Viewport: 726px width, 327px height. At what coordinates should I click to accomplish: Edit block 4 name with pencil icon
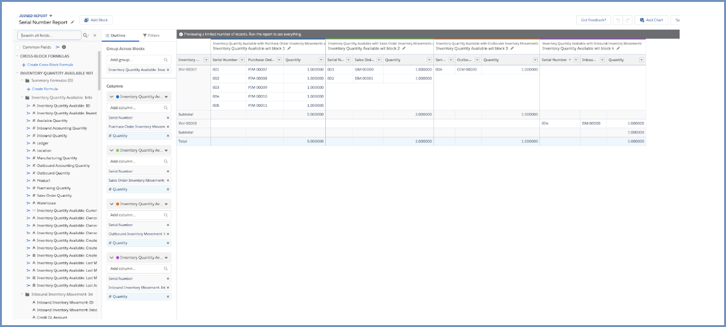pos(618,48)
